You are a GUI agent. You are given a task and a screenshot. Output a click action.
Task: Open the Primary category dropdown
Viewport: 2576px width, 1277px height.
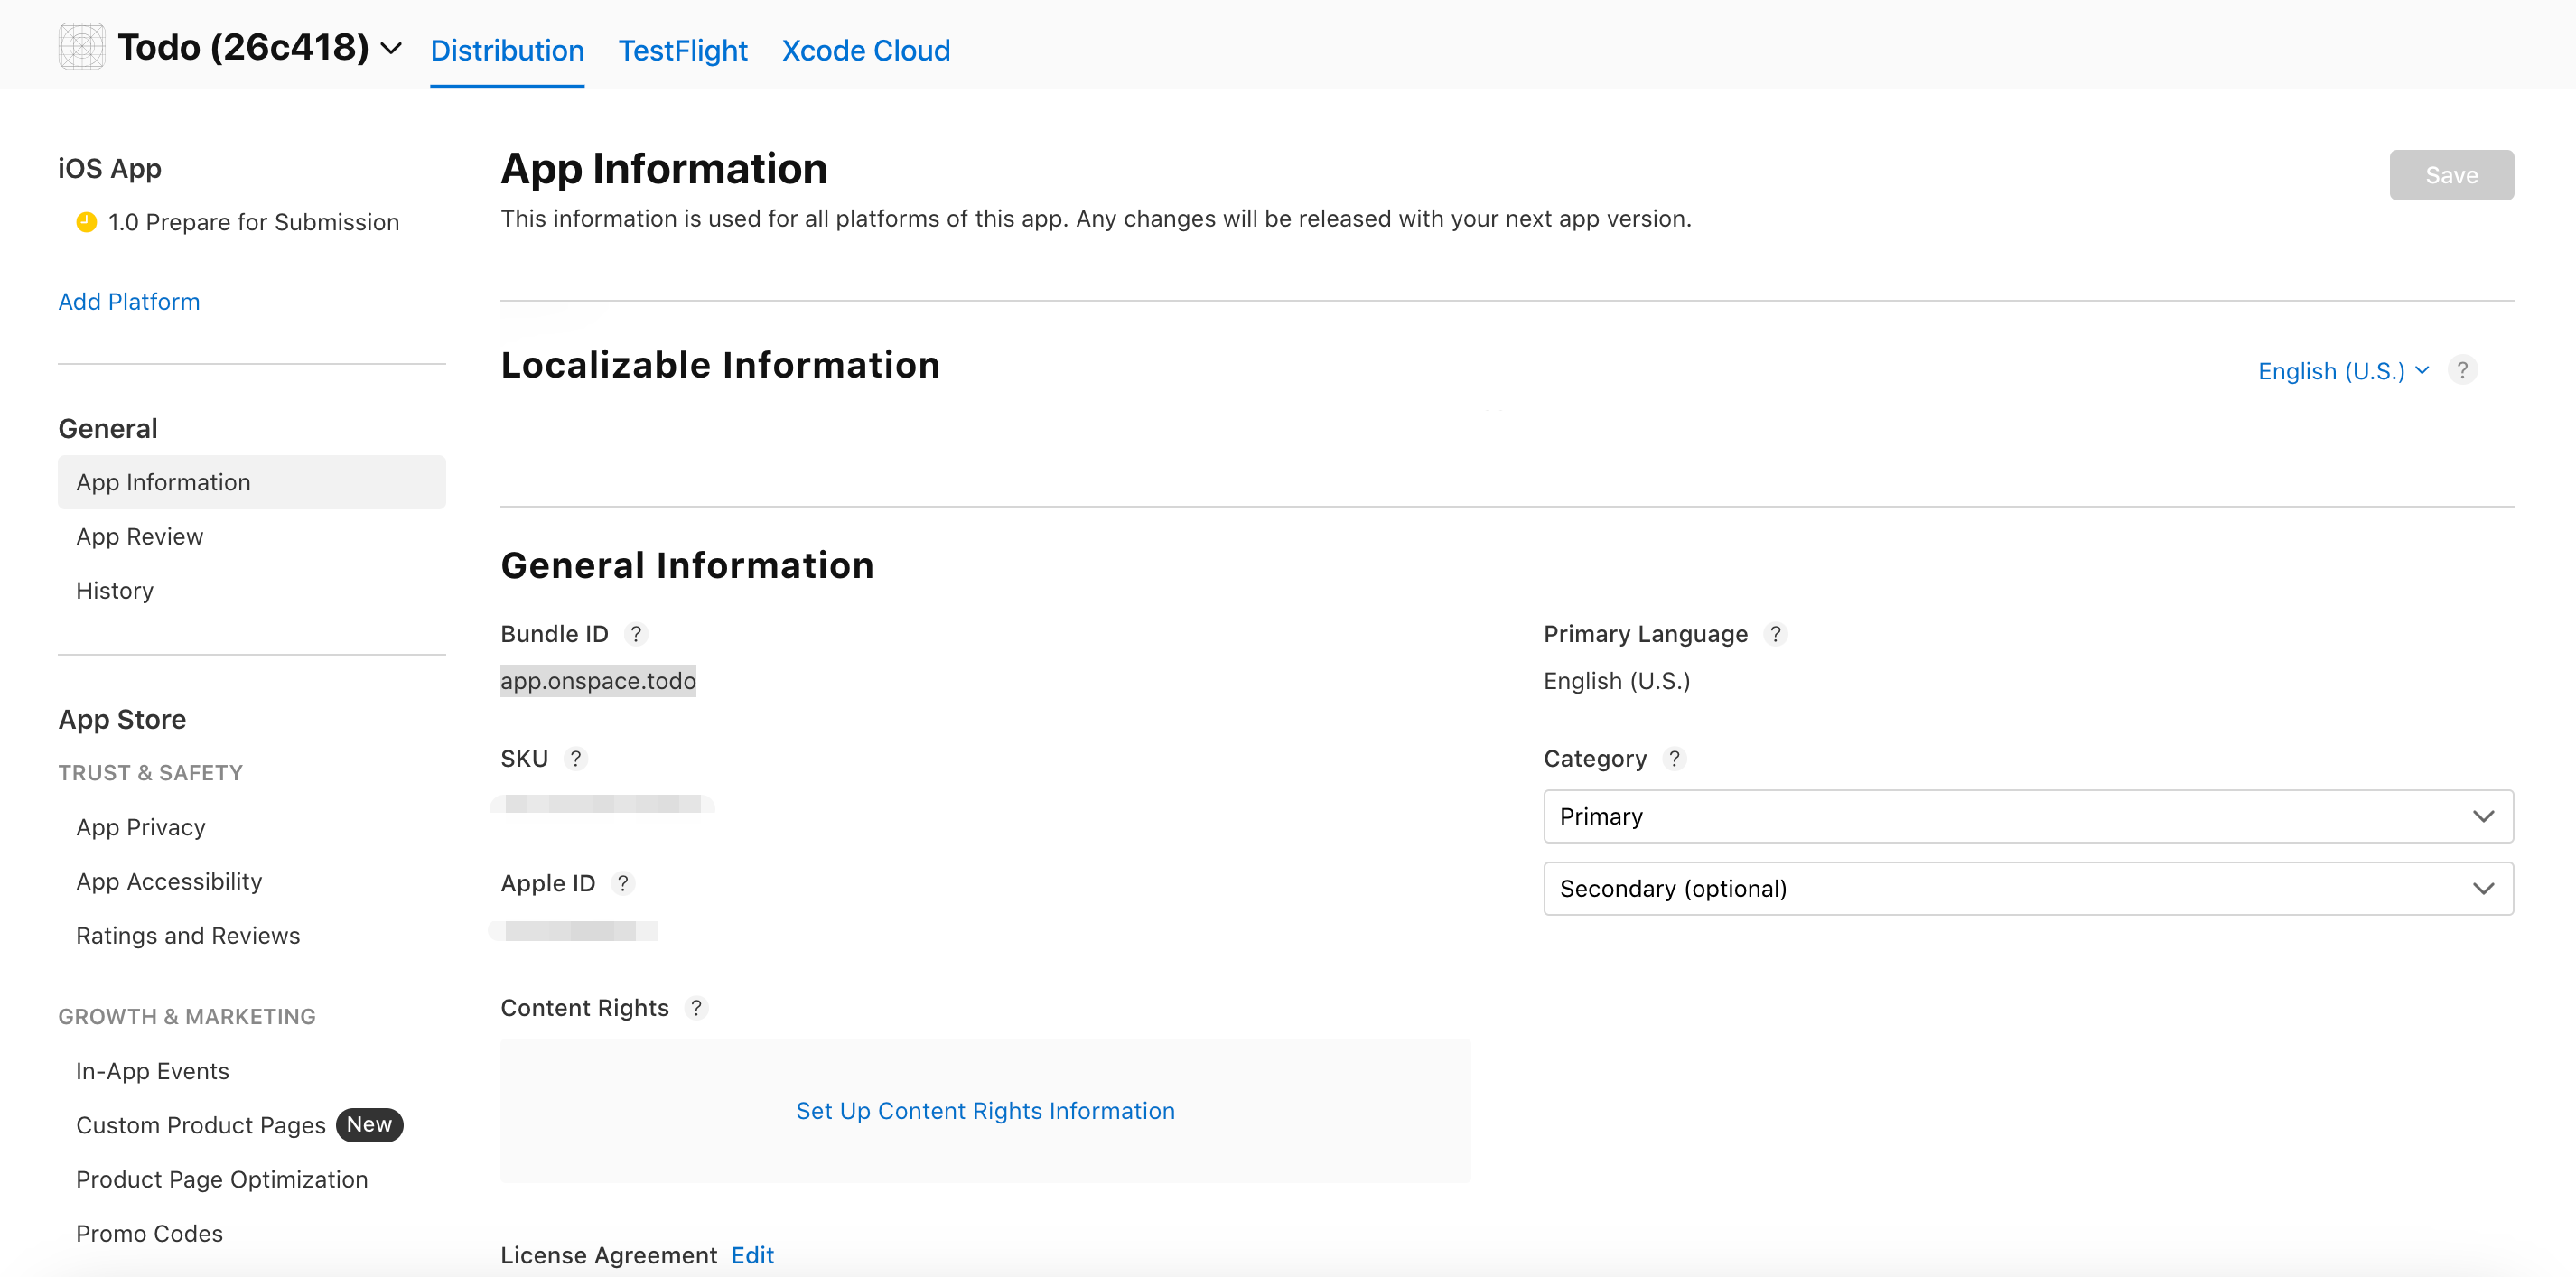2027,816
